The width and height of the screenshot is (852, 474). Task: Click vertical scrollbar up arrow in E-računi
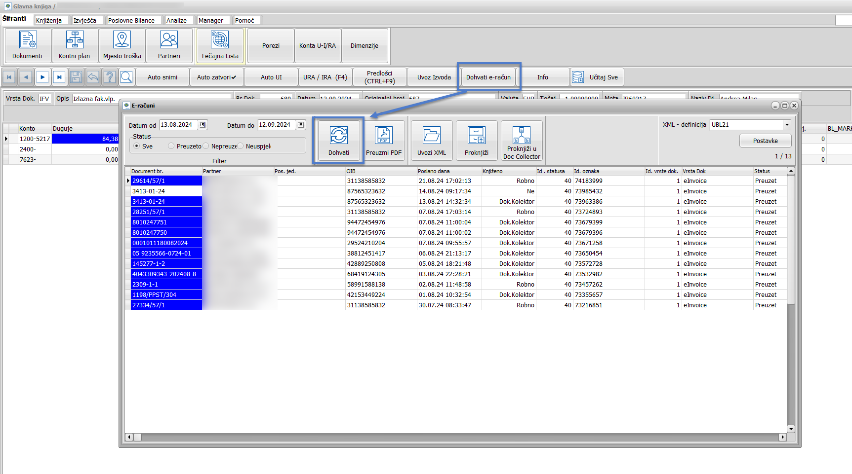coord(791,171)
